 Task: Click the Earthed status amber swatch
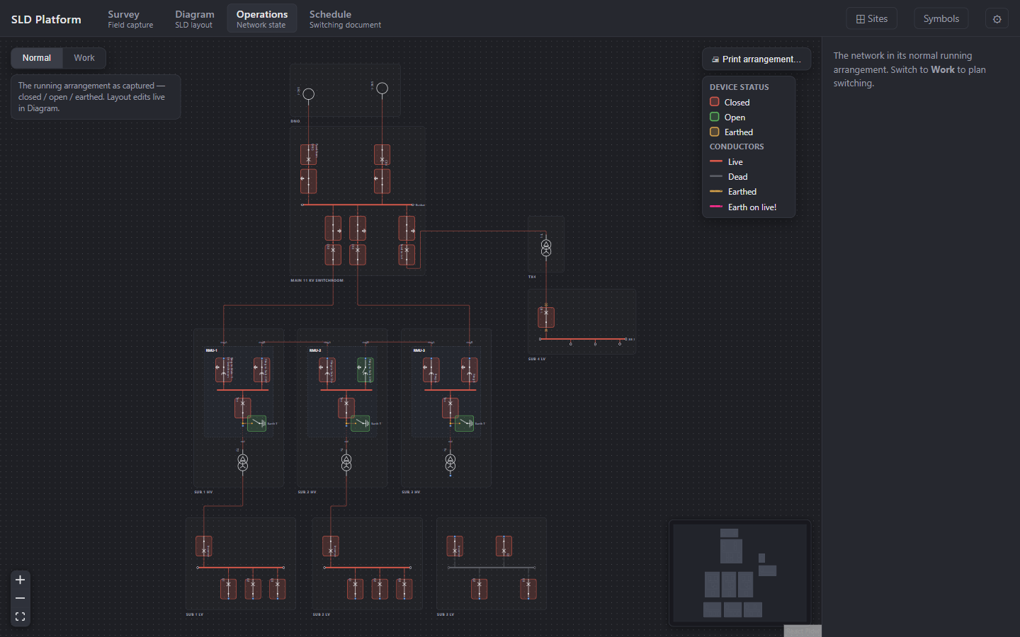point(715,132)
